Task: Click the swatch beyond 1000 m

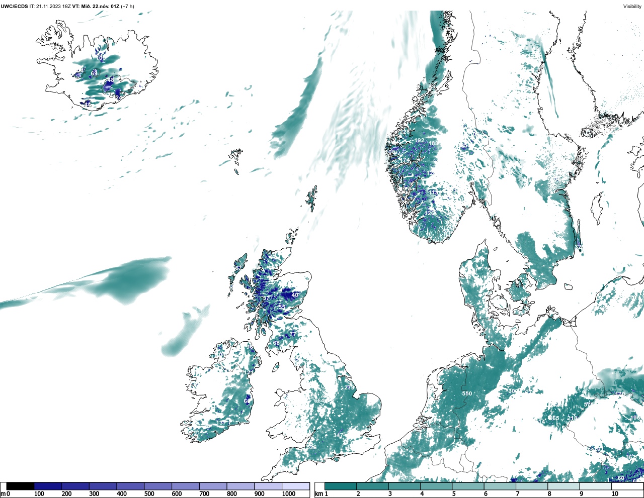Action: [x=295, y=486]
